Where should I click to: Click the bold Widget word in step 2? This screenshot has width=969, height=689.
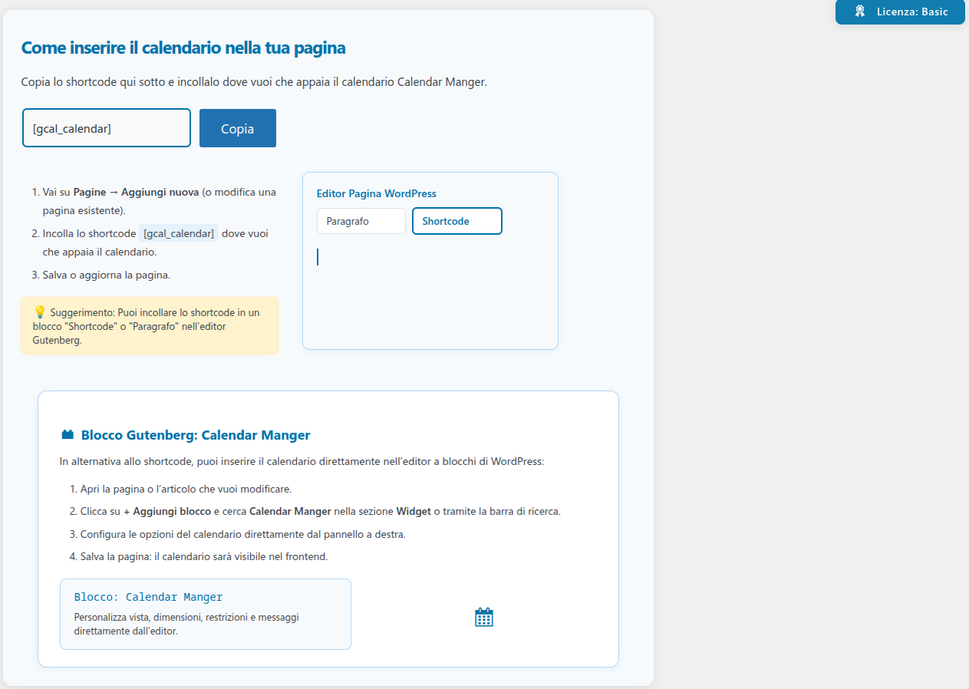414,511
